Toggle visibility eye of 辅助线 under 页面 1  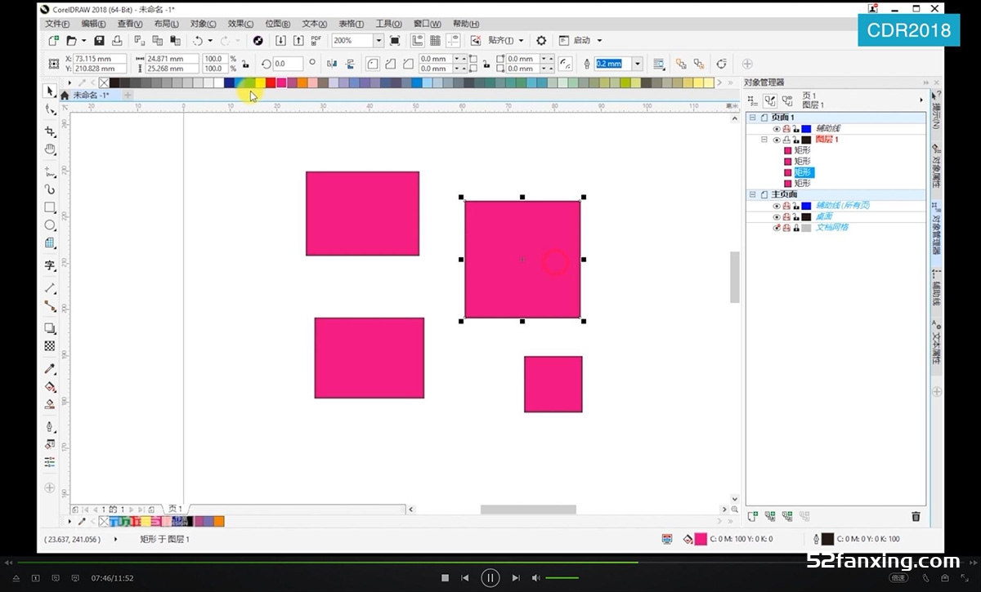click(777, 129)
